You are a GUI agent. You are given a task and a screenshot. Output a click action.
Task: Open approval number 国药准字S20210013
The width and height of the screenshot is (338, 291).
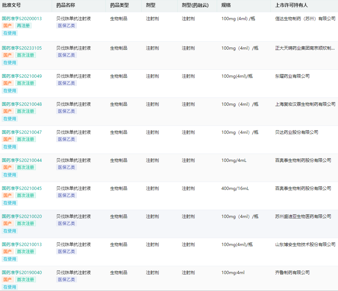point(22,245)
